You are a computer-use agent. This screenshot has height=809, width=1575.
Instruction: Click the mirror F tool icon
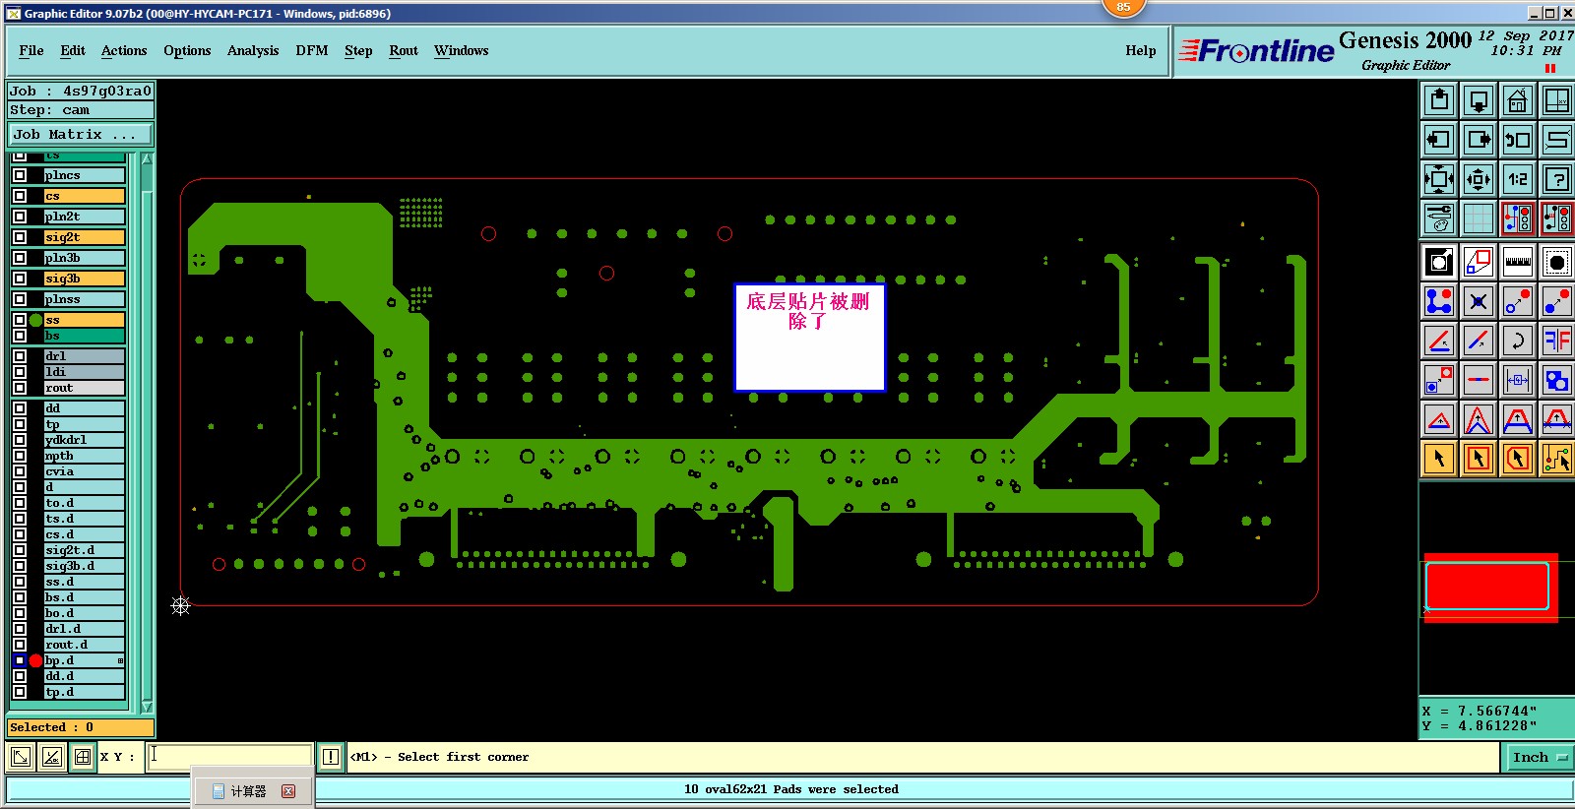(x=1557, y=341)
